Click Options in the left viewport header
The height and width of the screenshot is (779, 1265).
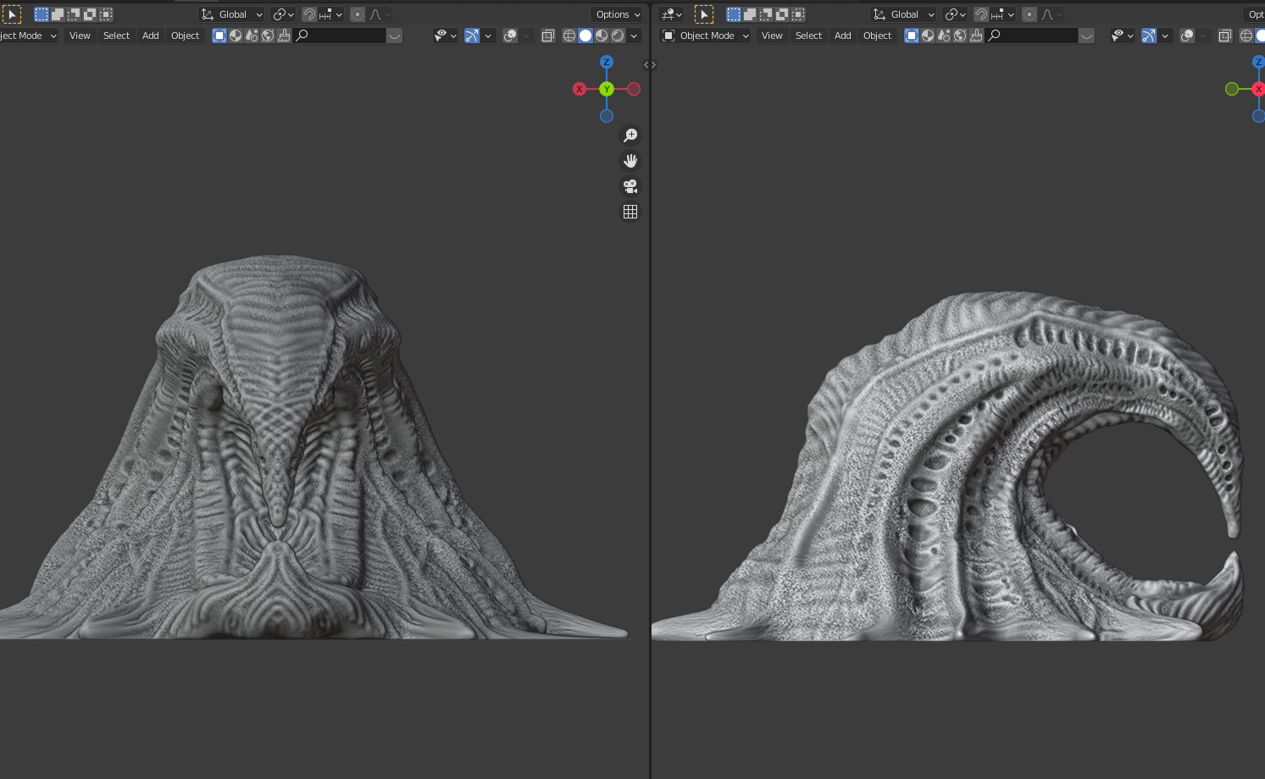click(x=617, y=14)
